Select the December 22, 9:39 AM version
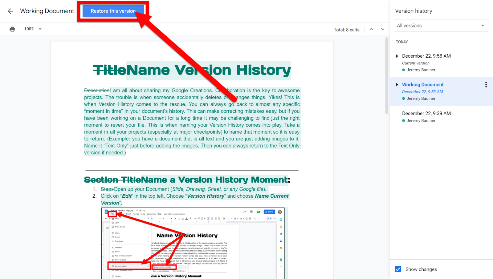This screenshot has width=493, height=279. tap(441, 117)
